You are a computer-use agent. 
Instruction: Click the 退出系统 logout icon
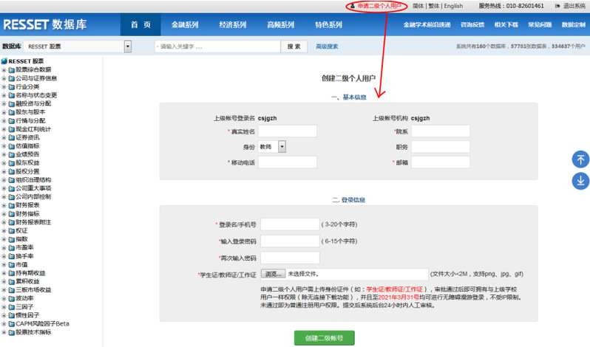557,6
